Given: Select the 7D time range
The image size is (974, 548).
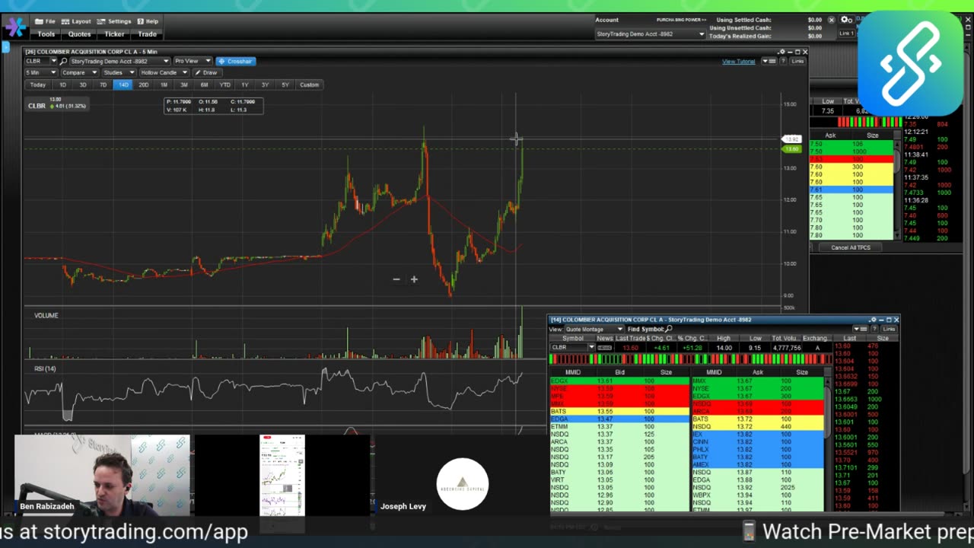Looking at the screenshot, I should tap(103, 84).
